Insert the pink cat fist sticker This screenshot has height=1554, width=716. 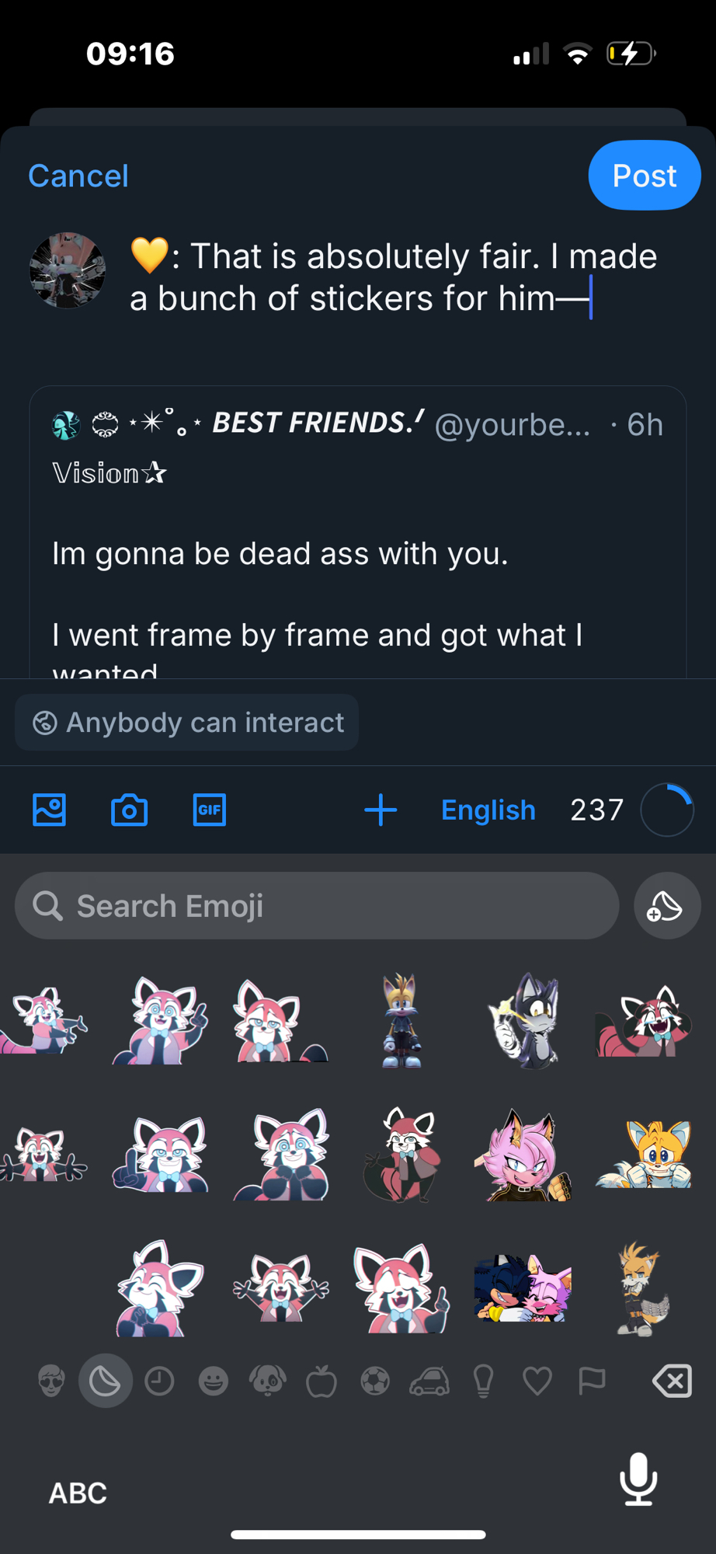523,1156
